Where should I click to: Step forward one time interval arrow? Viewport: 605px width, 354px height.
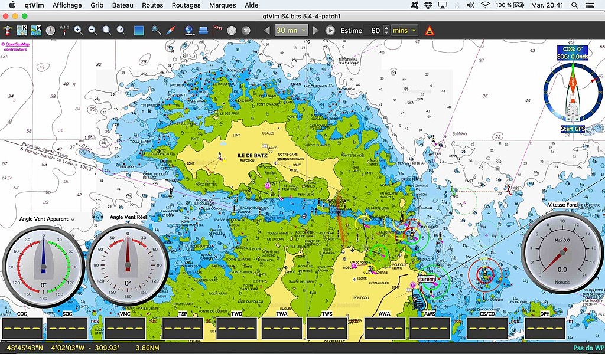pos(315,31)
